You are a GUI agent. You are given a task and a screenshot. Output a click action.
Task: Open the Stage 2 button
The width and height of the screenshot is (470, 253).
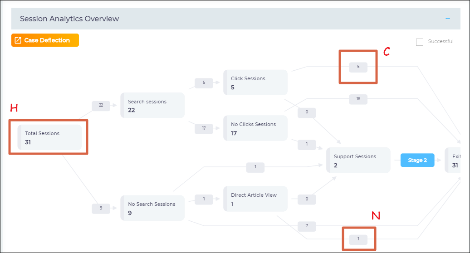(417, 160)
